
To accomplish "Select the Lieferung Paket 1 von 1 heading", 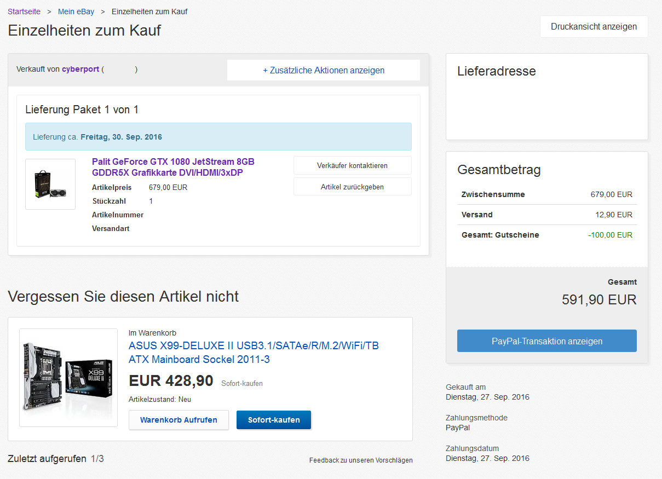I will [x=82, y=109].
